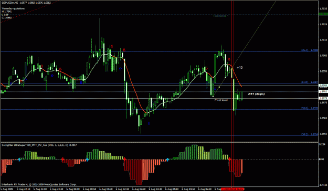Click the 1.7005 price scale value
The image size is (328, 191).
323,56
